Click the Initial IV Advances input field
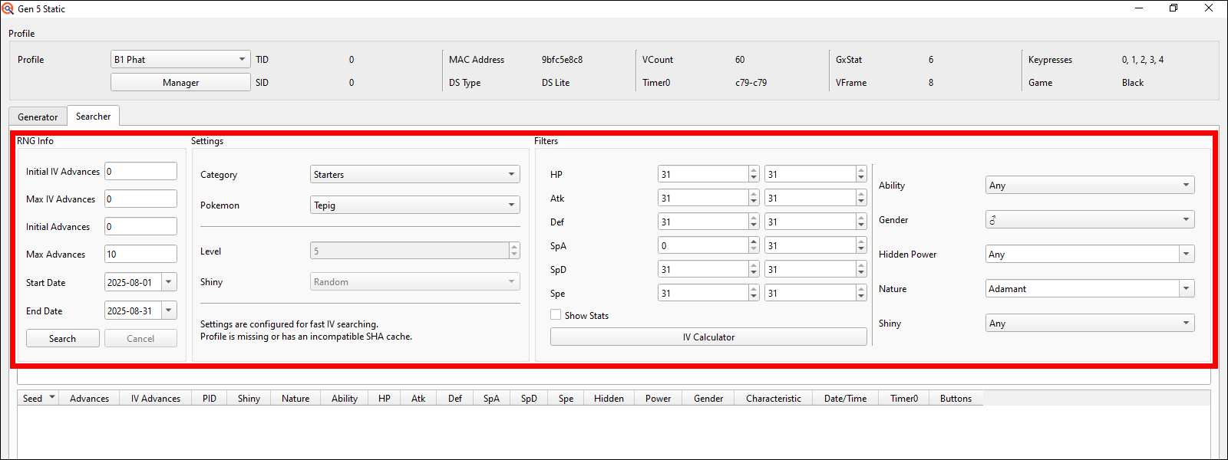1228x460 pixels. point(140,171)
